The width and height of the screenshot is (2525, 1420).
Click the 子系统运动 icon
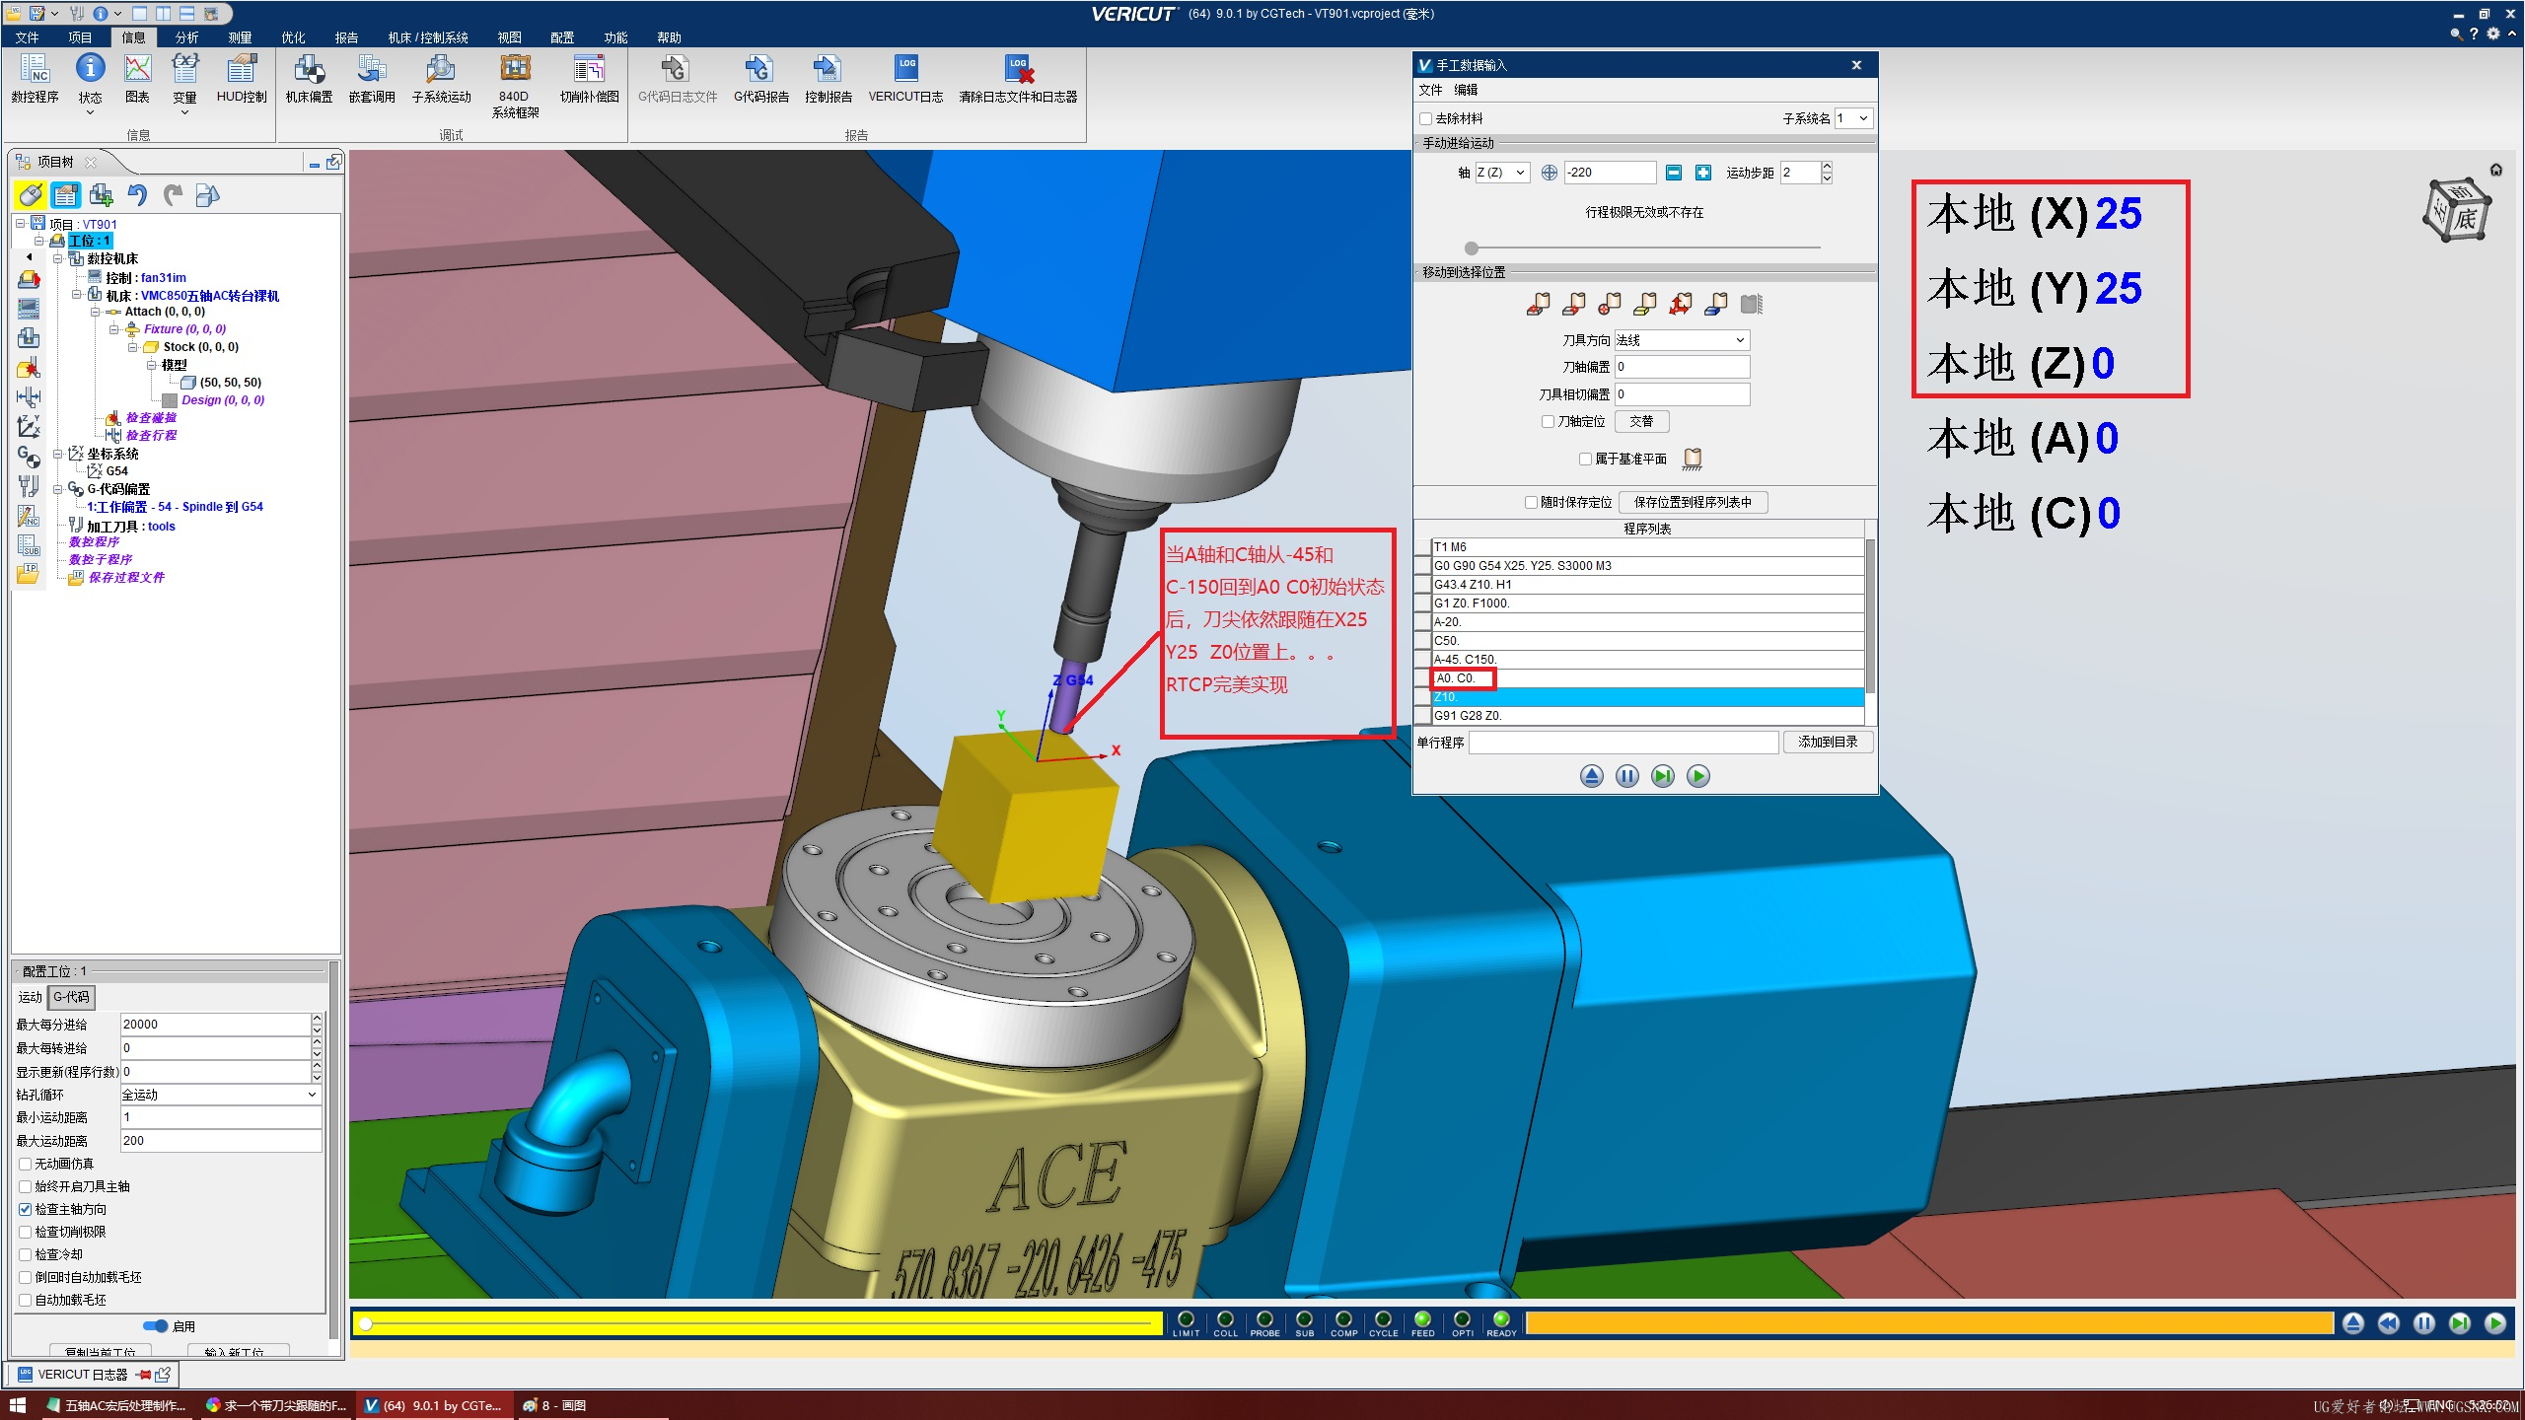point(441,71)
